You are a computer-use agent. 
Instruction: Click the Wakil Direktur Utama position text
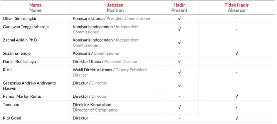93,70
